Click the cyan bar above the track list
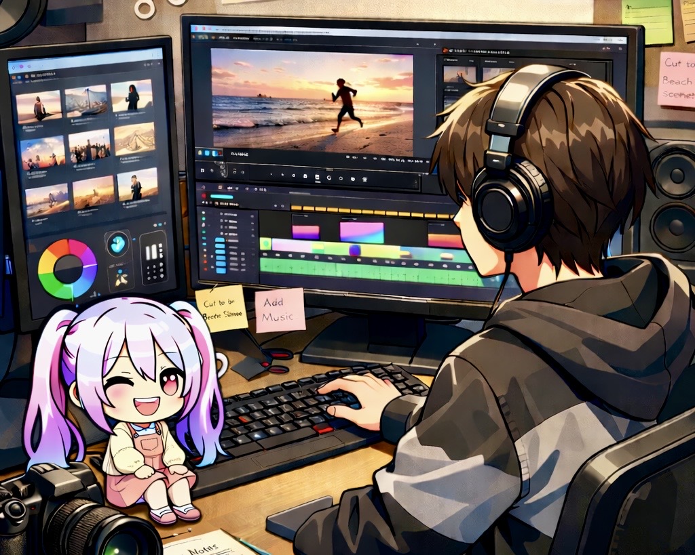 tap(221, 197)
